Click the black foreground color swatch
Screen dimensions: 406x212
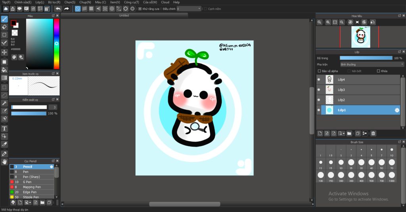click(13, 23)
